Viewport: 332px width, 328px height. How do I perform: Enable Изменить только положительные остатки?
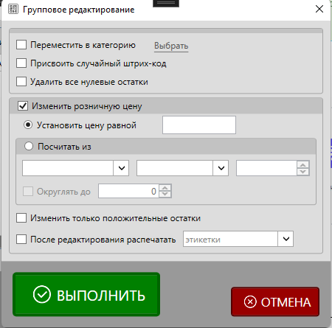(21, 217)
